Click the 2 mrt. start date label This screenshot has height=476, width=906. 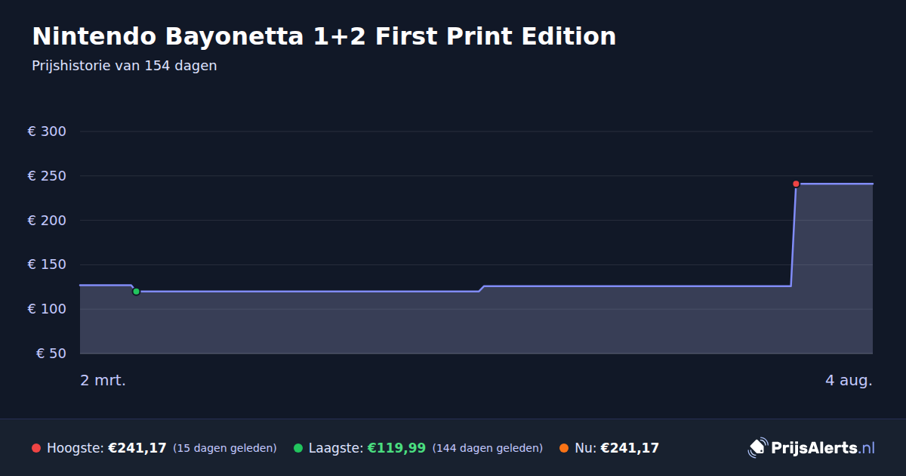click(x=103, y=380)
